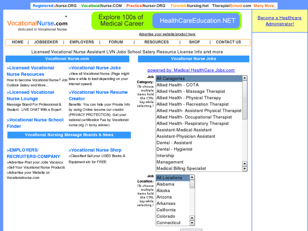Select Allied Health- Assistant Physical Therapist category
The height and width of the screenshot is (231, 308).
coord(199,111)
